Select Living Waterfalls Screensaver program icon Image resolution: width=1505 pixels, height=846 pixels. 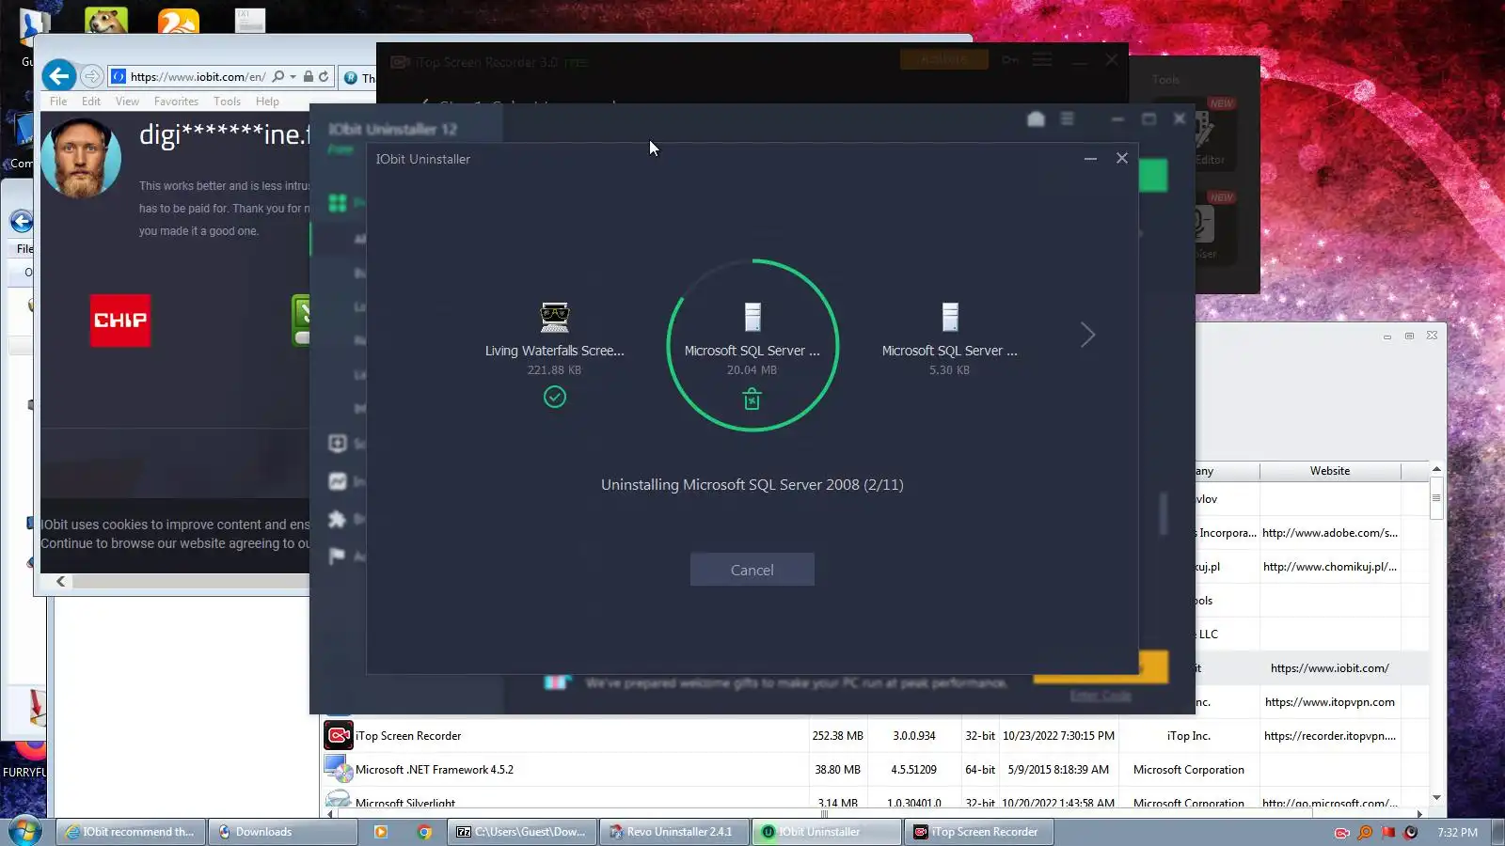coord(554,317)
